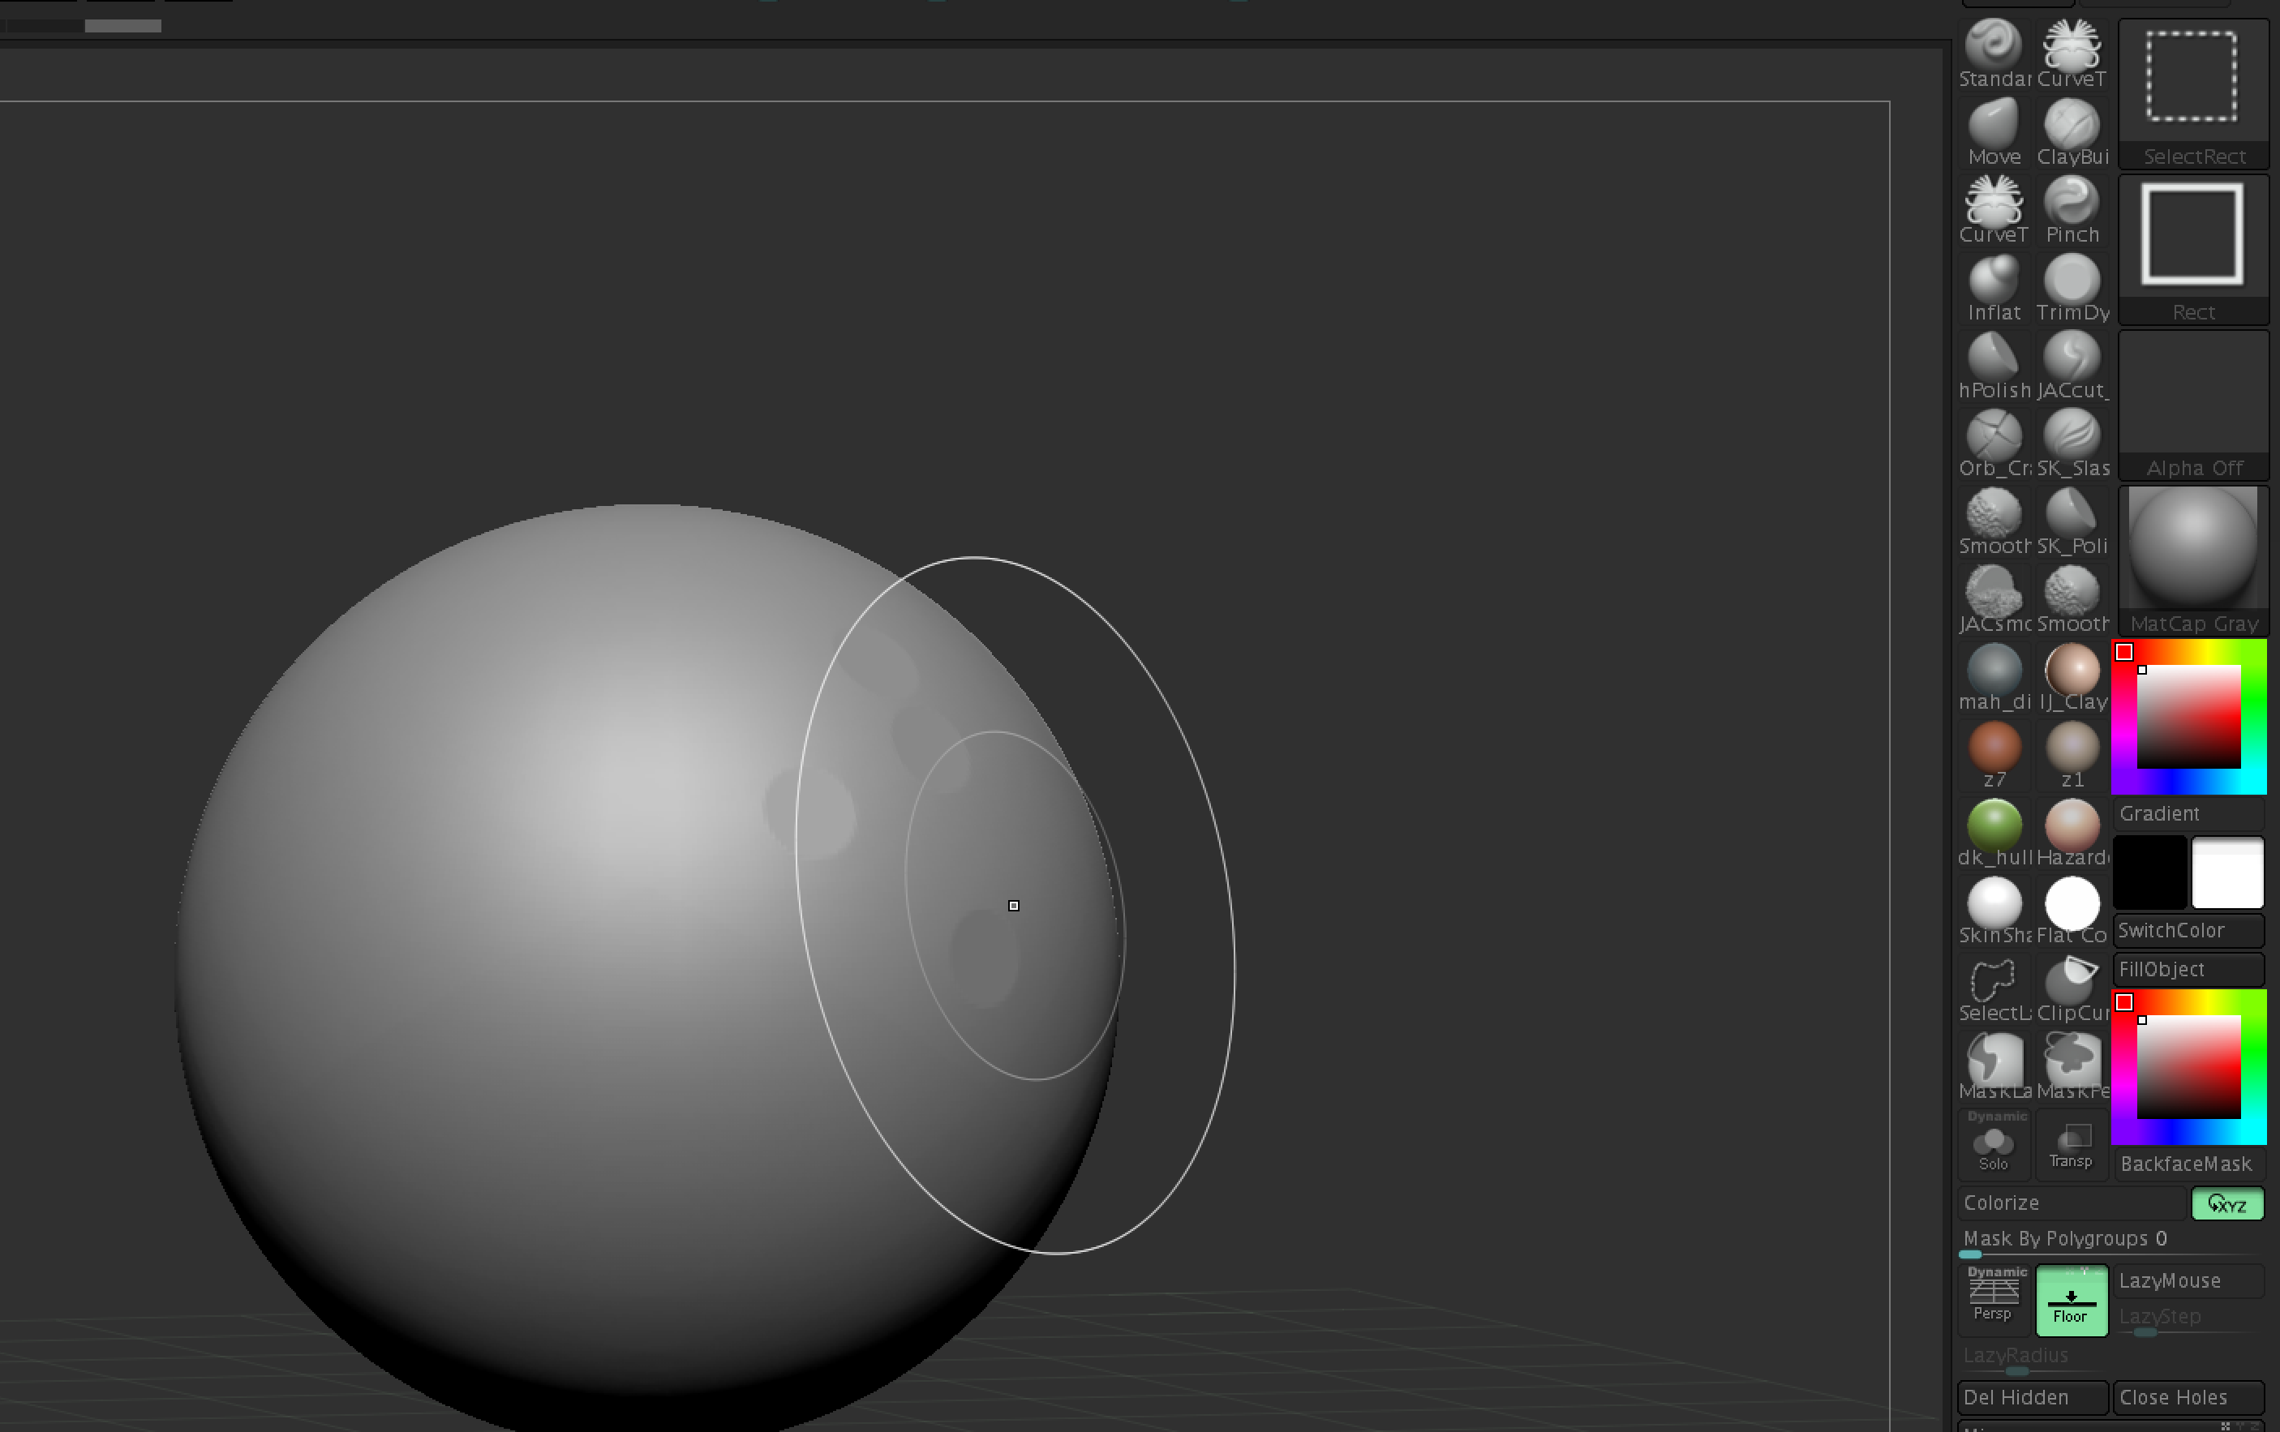Click the FillObject button
The height and width of the screenshot is (1432, 2280).
click(2188, 969)
